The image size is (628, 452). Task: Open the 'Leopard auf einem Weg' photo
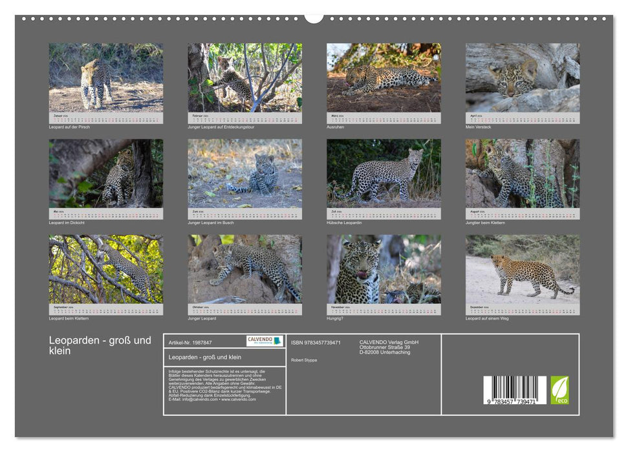(523, 269)
